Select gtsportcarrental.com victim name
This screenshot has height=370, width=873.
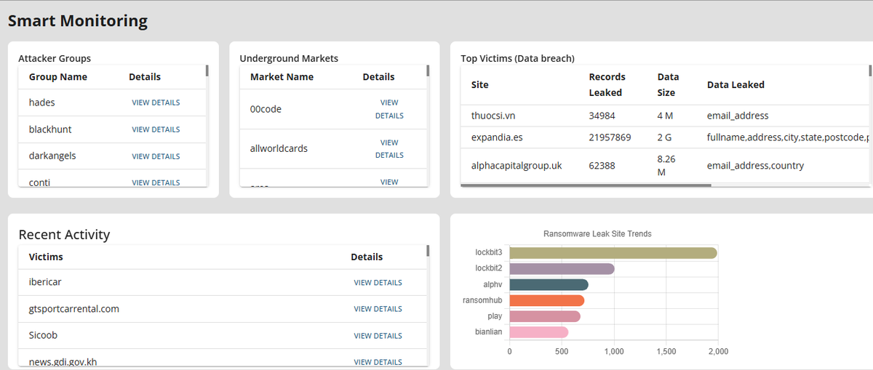tap(74, 309)
